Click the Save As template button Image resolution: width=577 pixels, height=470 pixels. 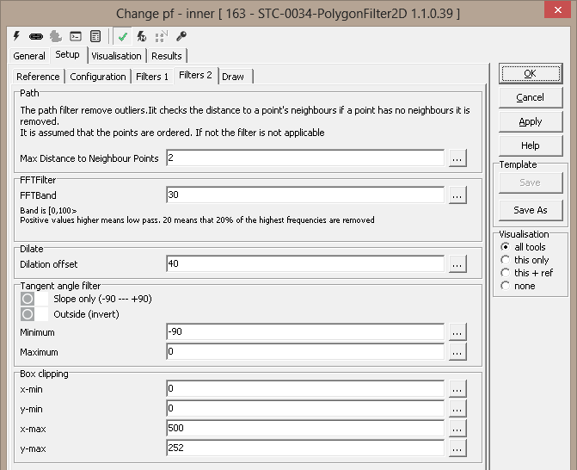point(531,210)
